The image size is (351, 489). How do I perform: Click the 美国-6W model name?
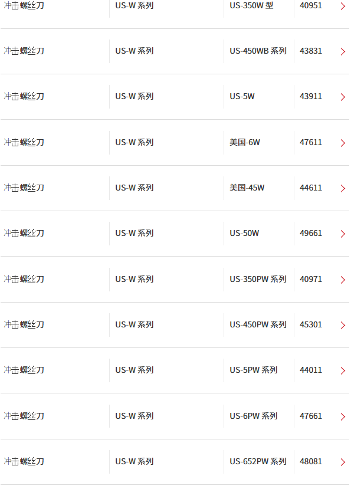click(245, 142)
